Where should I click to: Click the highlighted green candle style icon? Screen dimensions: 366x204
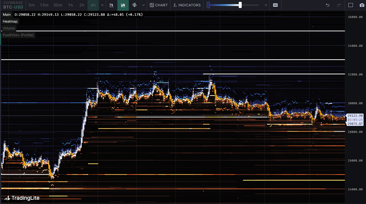click(x=123, y=5)
